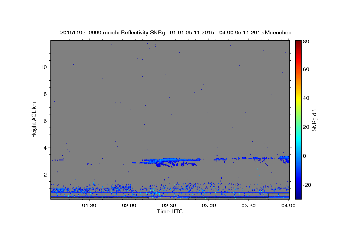Click the 01:30 time tick label
Viewport: 358px width, 239px height.
pyautogui.click(x=89, y=206)
